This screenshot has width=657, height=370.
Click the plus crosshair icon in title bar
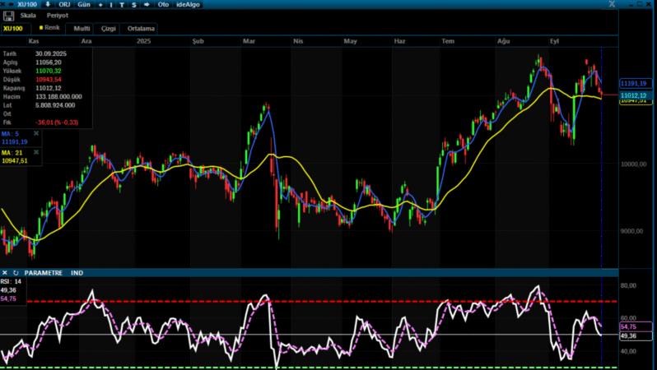[100, 4]
